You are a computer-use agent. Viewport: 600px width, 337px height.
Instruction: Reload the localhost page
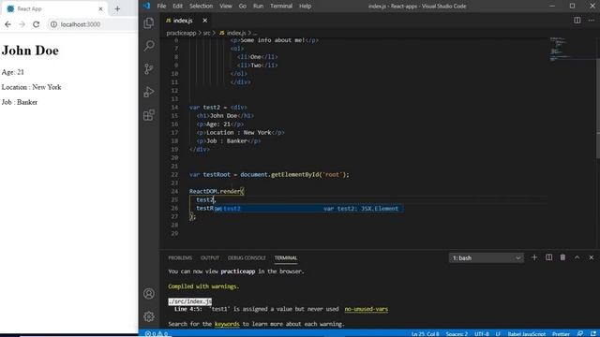click(36, 24)
